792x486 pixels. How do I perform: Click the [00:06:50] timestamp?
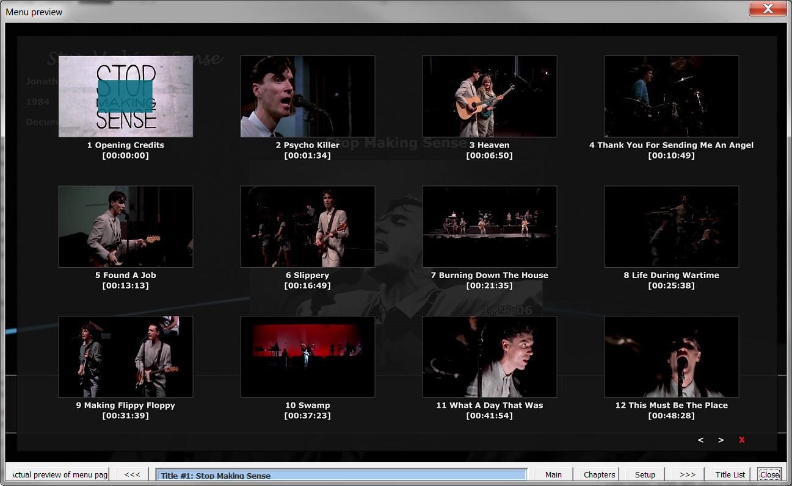point(490,155)
